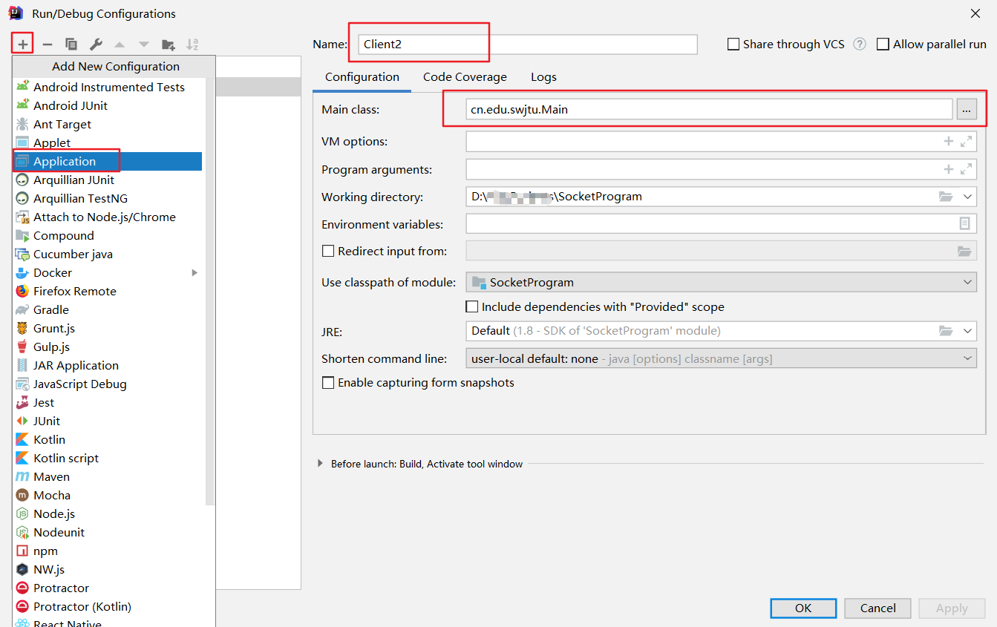
Task: Click the Create New Folder icon
Action: (169, 45)
